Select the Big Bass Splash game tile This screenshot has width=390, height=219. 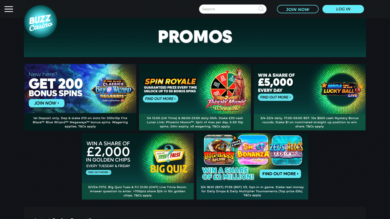coord(219,150)
